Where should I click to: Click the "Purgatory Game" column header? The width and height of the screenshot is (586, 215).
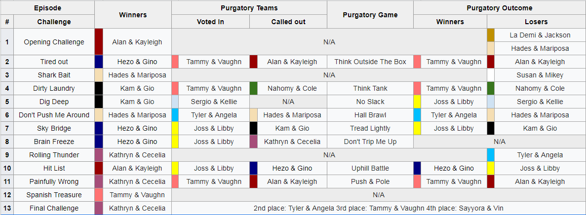[370, 15]
